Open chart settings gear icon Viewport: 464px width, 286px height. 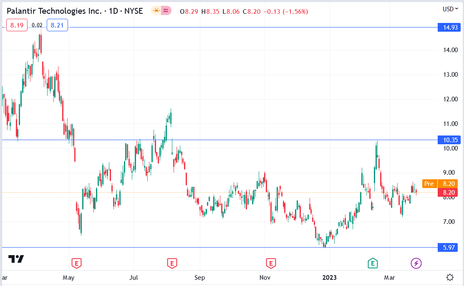(450, 277)
